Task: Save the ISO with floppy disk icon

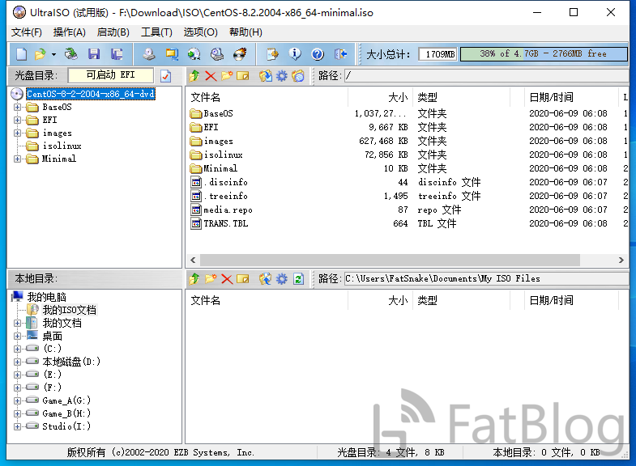Action: 94,54
